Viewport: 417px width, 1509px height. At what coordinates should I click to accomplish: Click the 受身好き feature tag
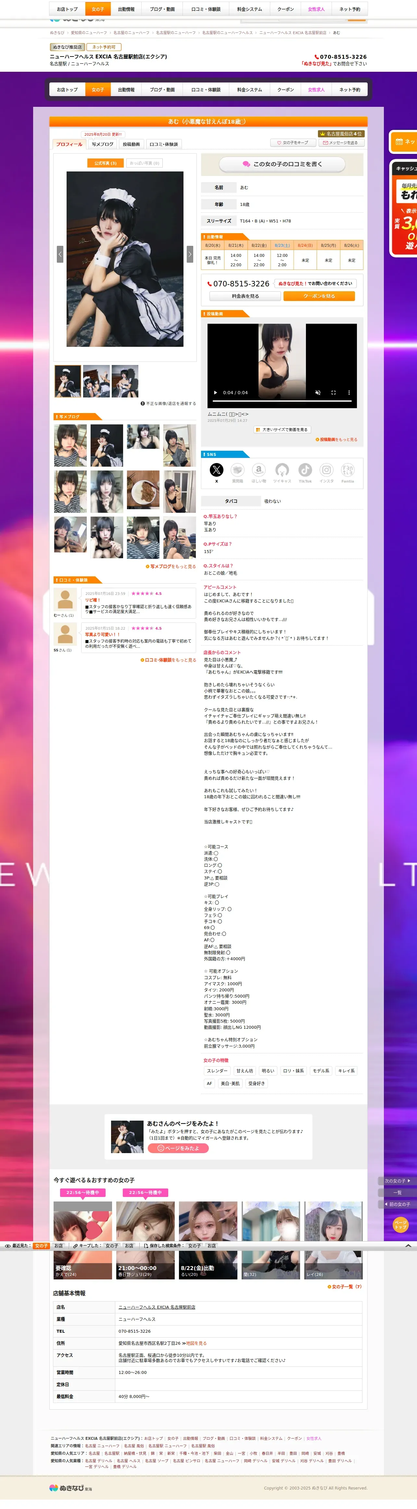[257, 1084]
